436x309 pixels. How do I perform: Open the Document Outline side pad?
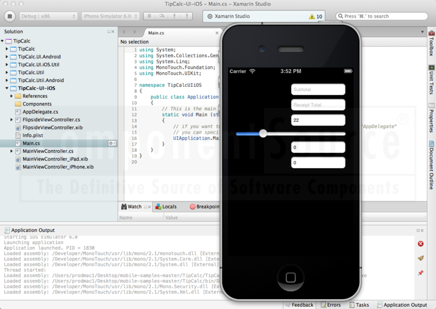point(431,165)
